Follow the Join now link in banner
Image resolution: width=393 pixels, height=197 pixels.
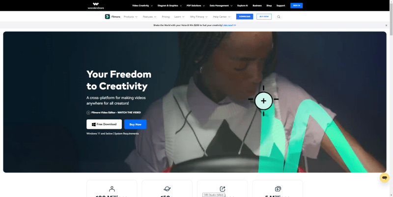(229, 26)
